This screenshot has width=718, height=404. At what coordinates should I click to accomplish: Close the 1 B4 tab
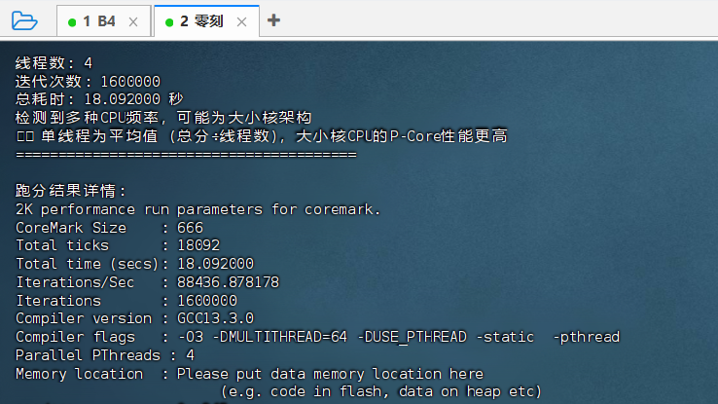coord(133,21)
